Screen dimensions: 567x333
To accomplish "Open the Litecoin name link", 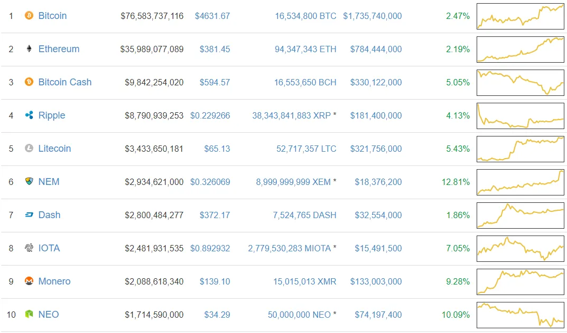I will 54,149.
